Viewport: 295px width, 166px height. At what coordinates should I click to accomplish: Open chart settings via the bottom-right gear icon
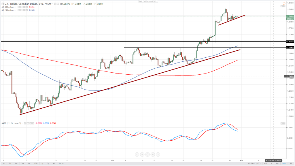pos(291,163)
